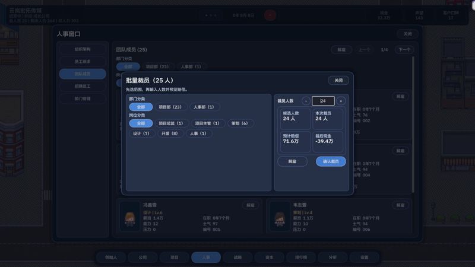
Task: Click avatar of employee numbered 006
Action: click(x=280, y=217)
